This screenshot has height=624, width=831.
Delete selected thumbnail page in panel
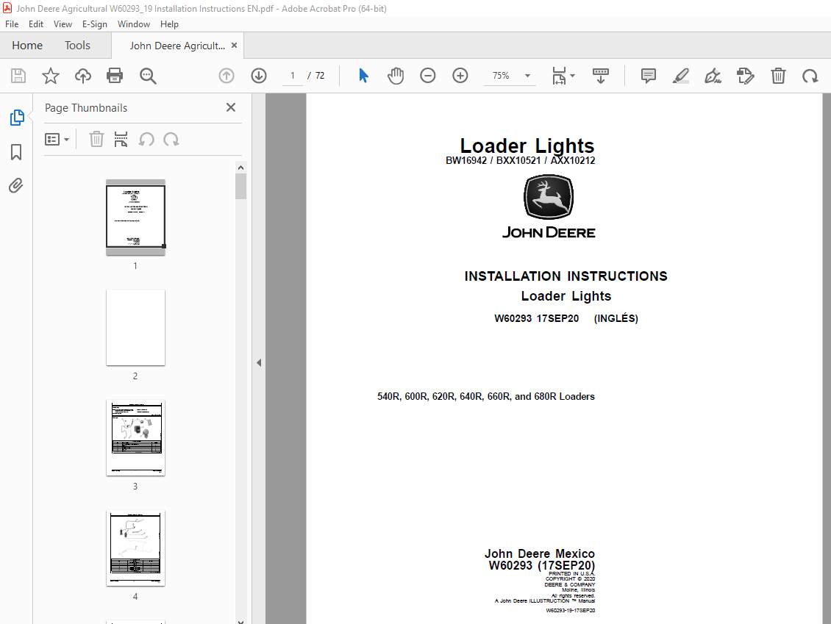96,140
